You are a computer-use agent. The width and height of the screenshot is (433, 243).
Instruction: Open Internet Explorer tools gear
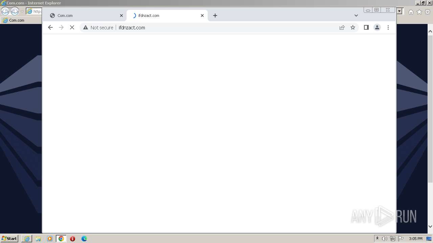point(428,12)
